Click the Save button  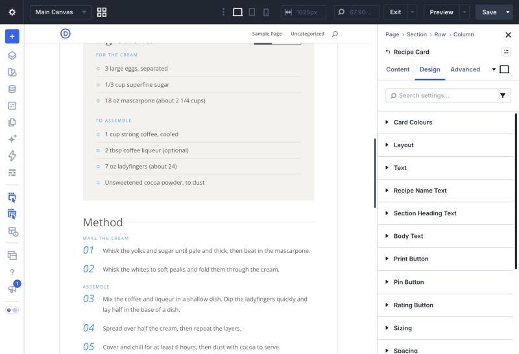[x=489, y=12]
